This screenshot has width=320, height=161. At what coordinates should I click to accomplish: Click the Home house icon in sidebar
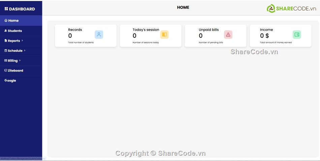click(x=6, y=21)
